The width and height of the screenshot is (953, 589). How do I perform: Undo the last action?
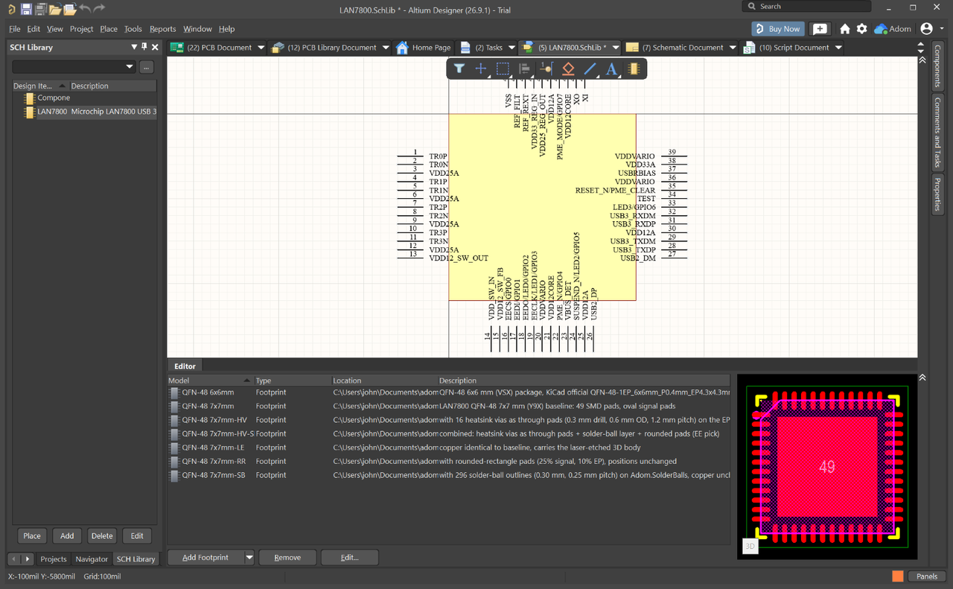click(85, 9)
